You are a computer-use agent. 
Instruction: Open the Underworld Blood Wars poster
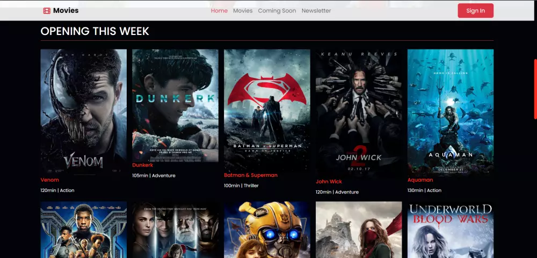[451, 230]
